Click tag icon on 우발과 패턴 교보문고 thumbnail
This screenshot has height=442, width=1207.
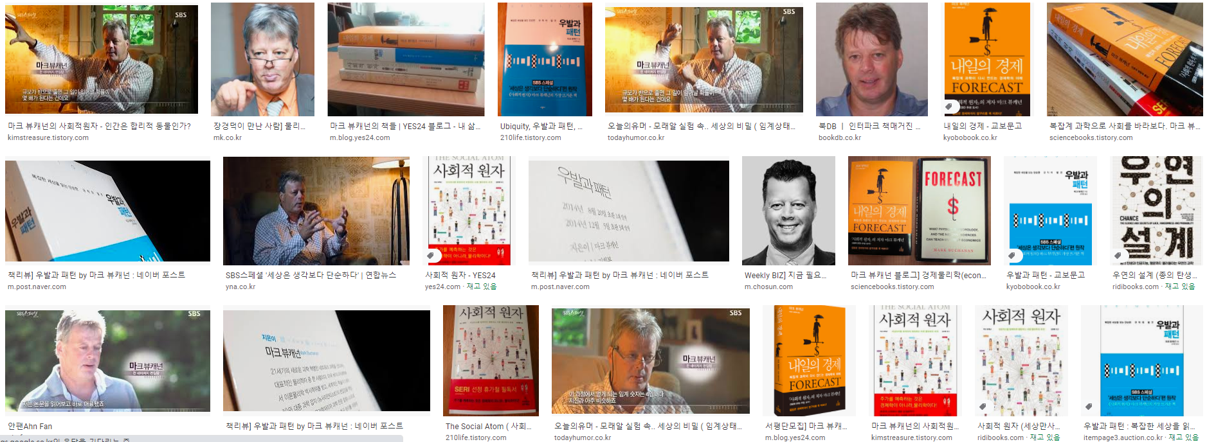point(1012,256)
